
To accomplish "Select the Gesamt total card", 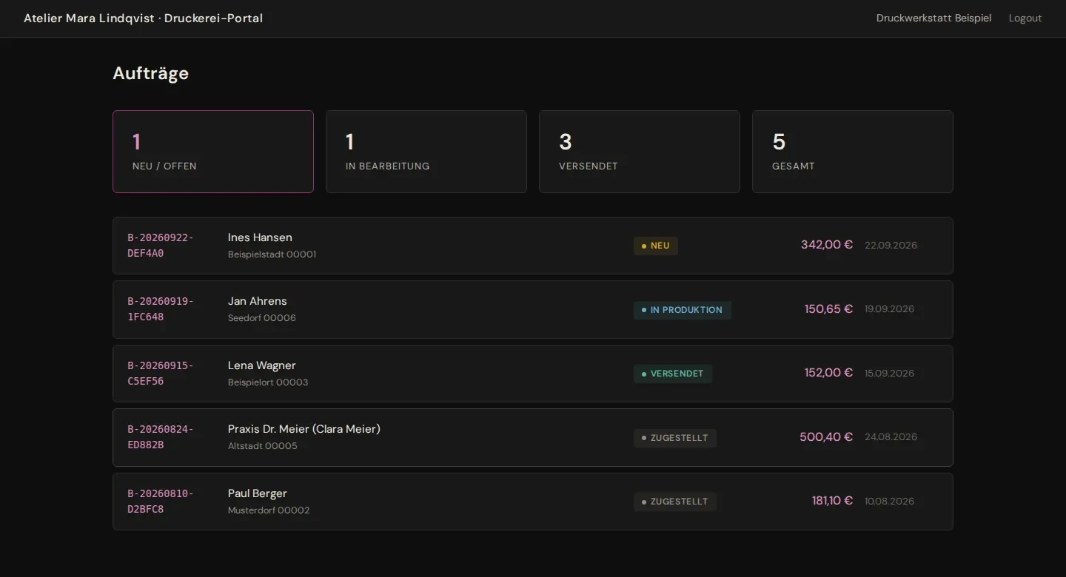I will (853, 152).
